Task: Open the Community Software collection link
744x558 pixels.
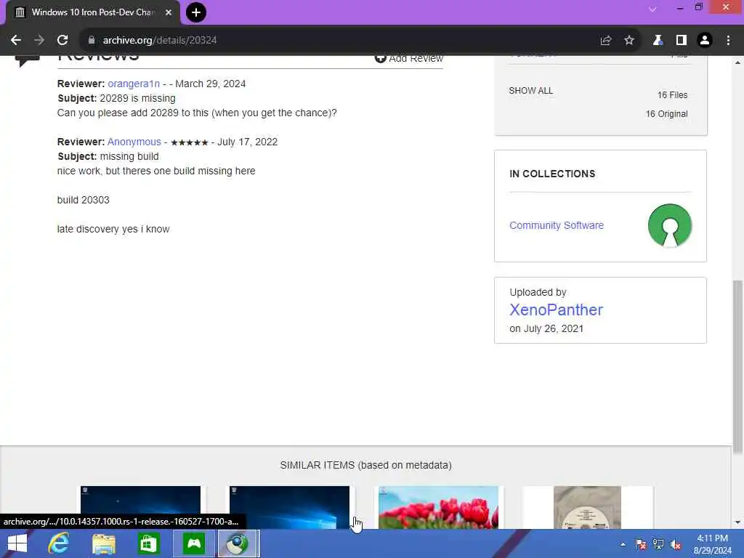Action: pos(557,225)
